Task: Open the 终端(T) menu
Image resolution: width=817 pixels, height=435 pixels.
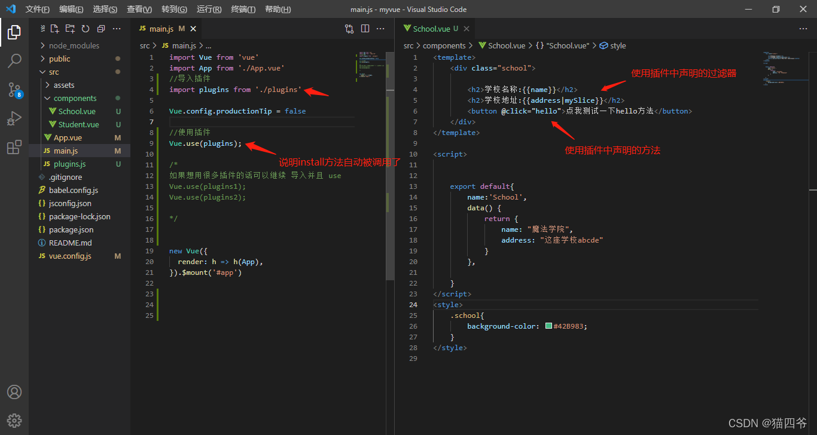Action: pyautogui.click(x=243, y=9)
